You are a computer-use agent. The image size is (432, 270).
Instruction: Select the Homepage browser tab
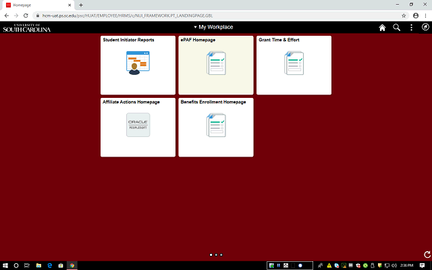(x=37, y=5)
